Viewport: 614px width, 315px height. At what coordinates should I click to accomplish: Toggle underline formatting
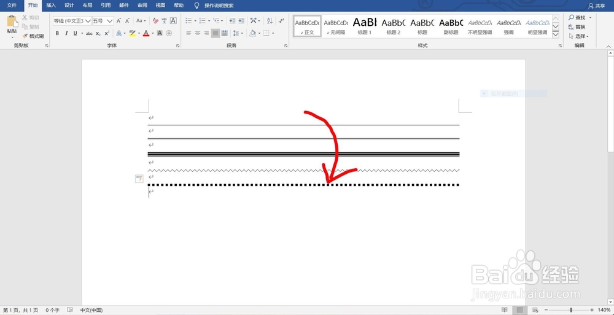tap(75, 33)
